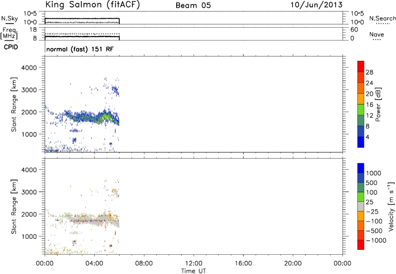The height and width of the screenshot is (274, 396).
Task: Click the Time UT axis title
Action: [194, 271]
